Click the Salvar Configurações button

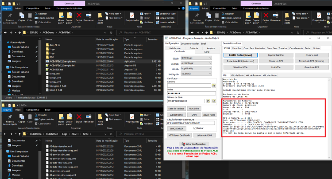point(194,144)
